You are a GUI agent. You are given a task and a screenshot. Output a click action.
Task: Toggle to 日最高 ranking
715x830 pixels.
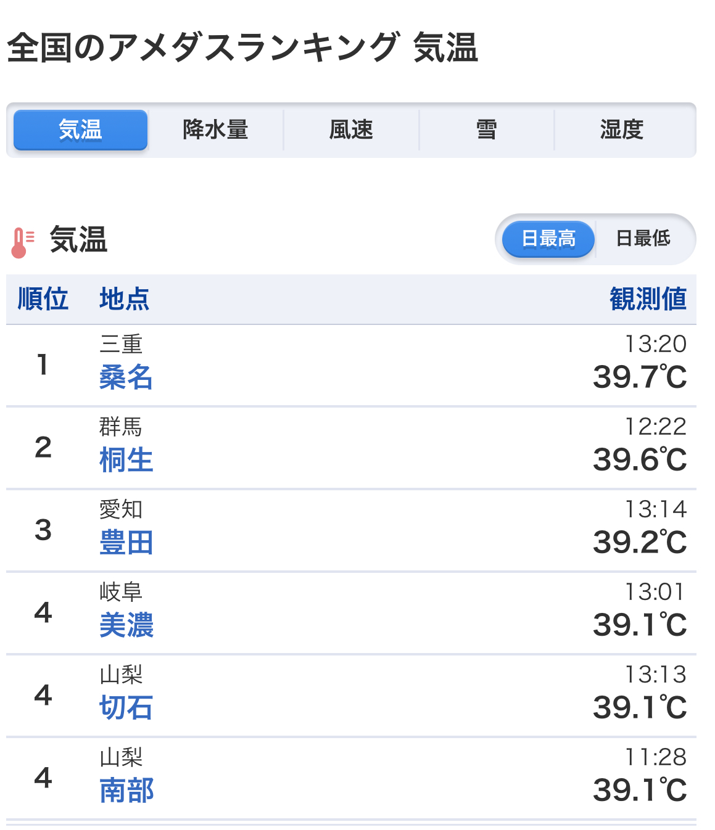tap(548, 239)
